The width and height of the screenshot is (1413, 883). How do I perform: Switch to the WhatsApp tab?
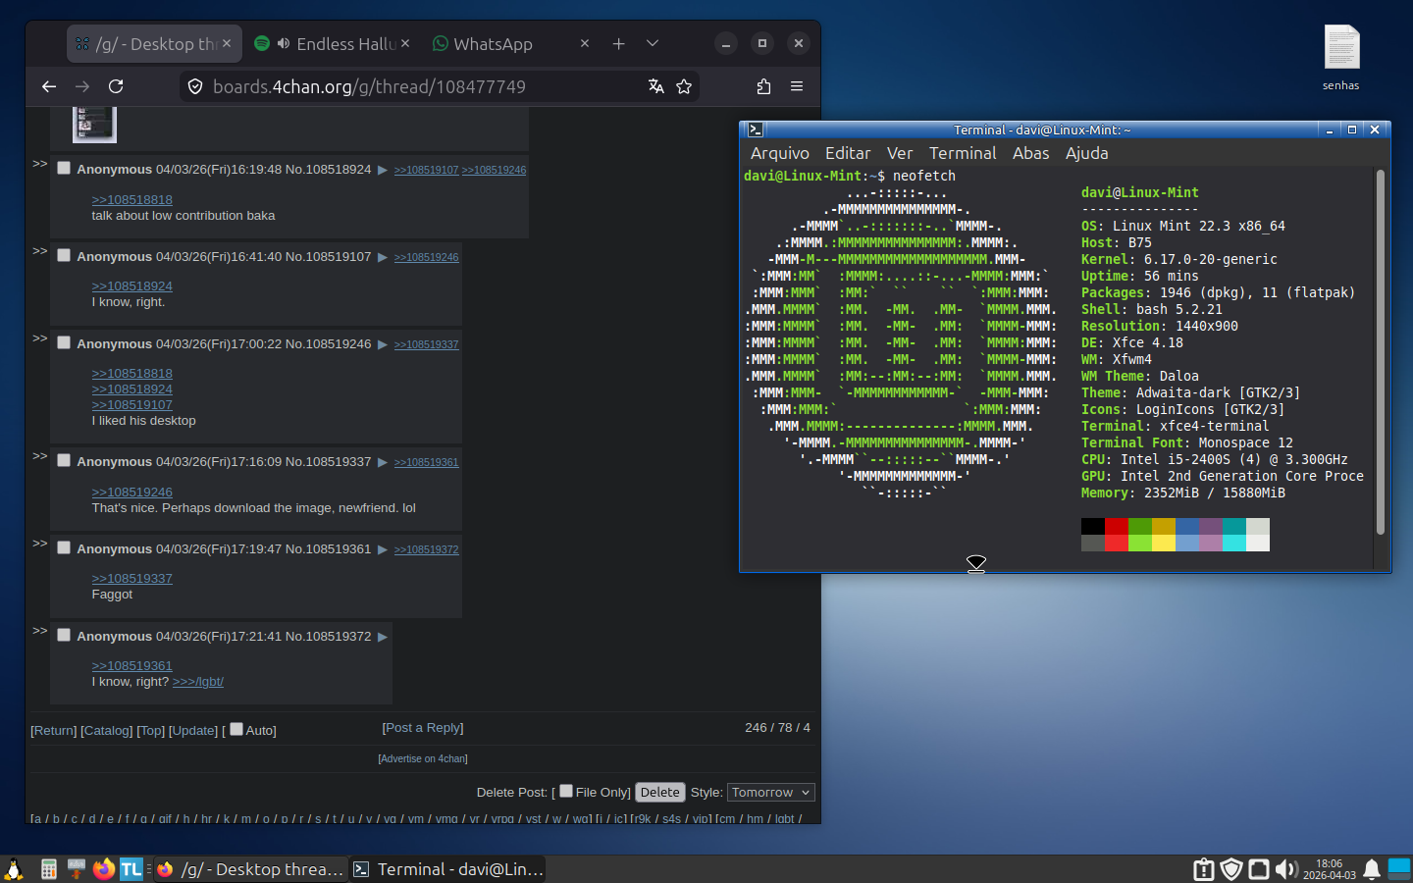[x=493, y=44]
